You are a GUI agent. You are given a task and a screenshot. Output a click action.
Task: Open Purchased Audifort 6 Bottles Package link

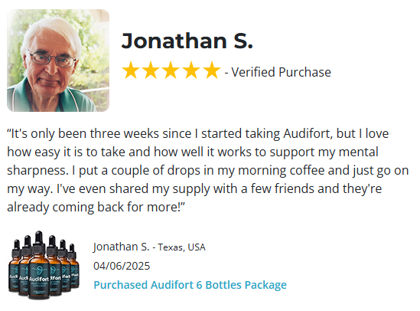coord(190,285)
